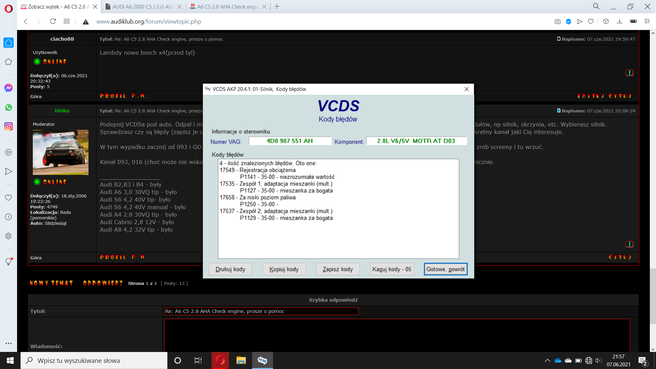Close the VCDS Kody błędów dialog

tap(467, 89)
